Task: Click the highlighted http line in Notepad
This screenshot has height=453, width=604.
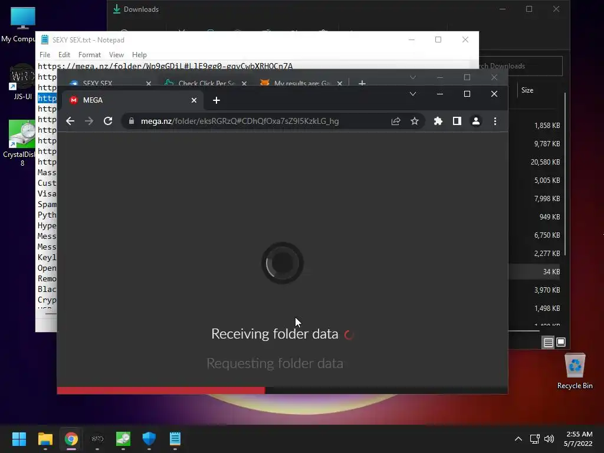Action: tap(47, 99)
